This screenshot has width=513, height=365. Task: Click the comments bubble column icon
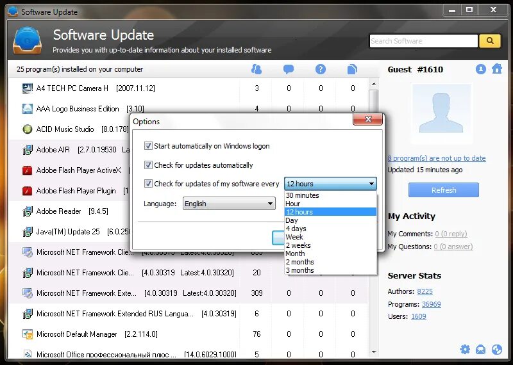tap(288, 69)
